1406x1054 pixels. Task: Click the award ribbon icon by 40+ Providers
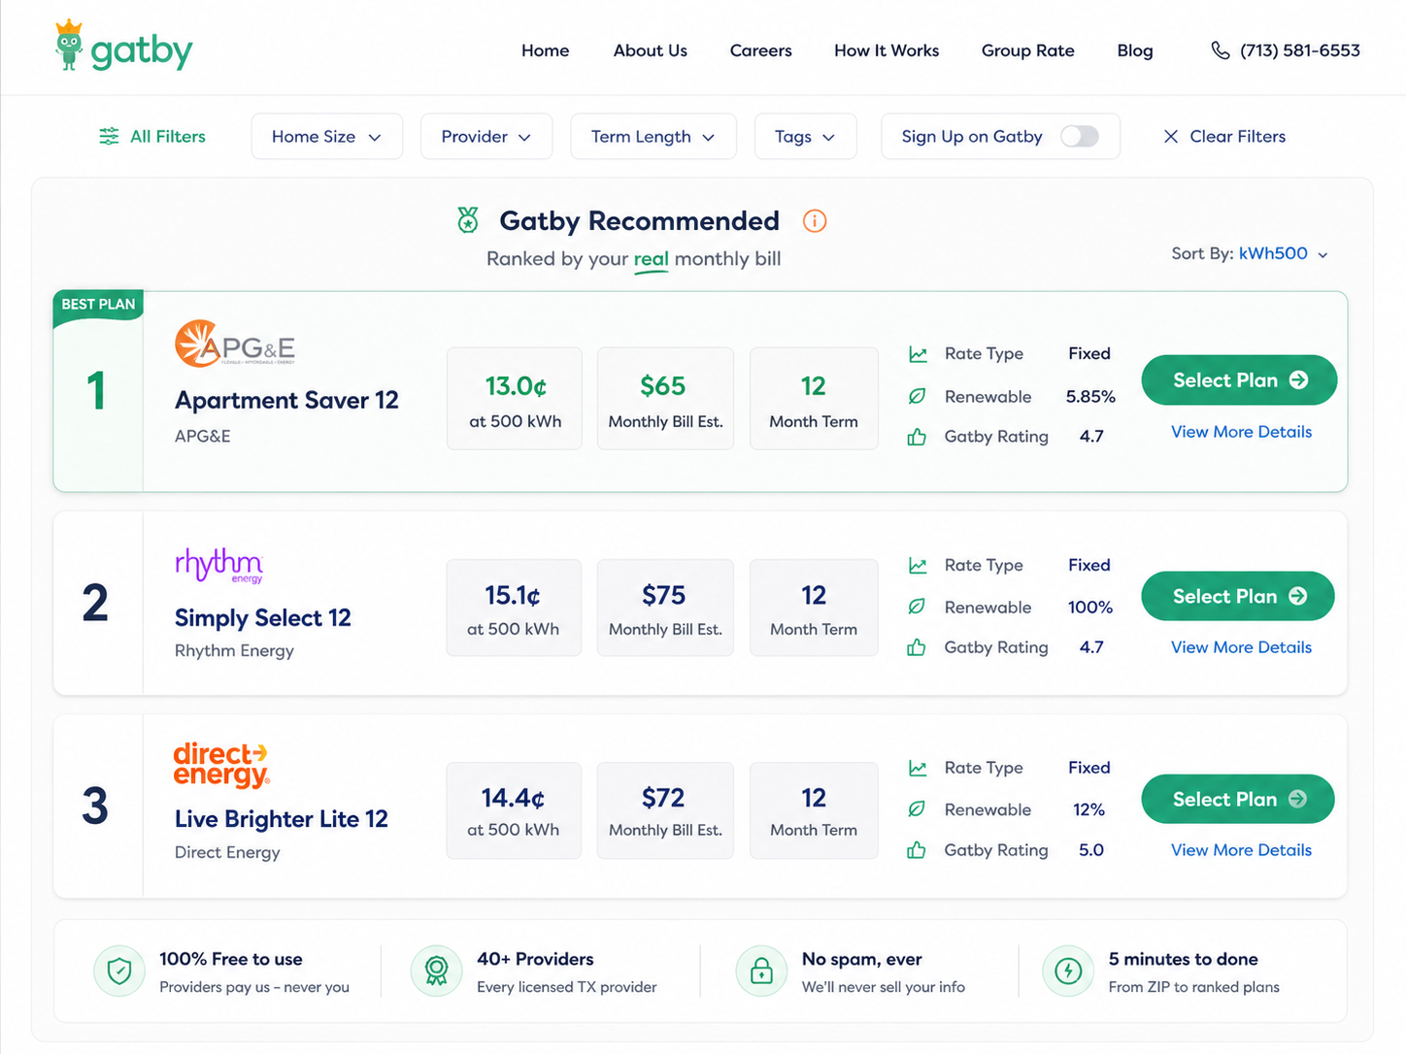coord(437,971)
